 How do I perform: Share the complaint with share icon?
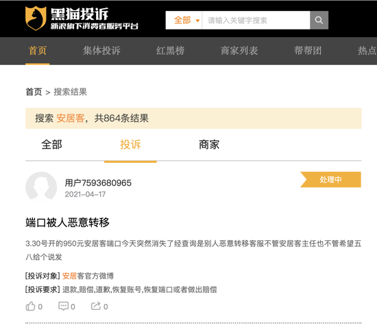tap(96, 306)
